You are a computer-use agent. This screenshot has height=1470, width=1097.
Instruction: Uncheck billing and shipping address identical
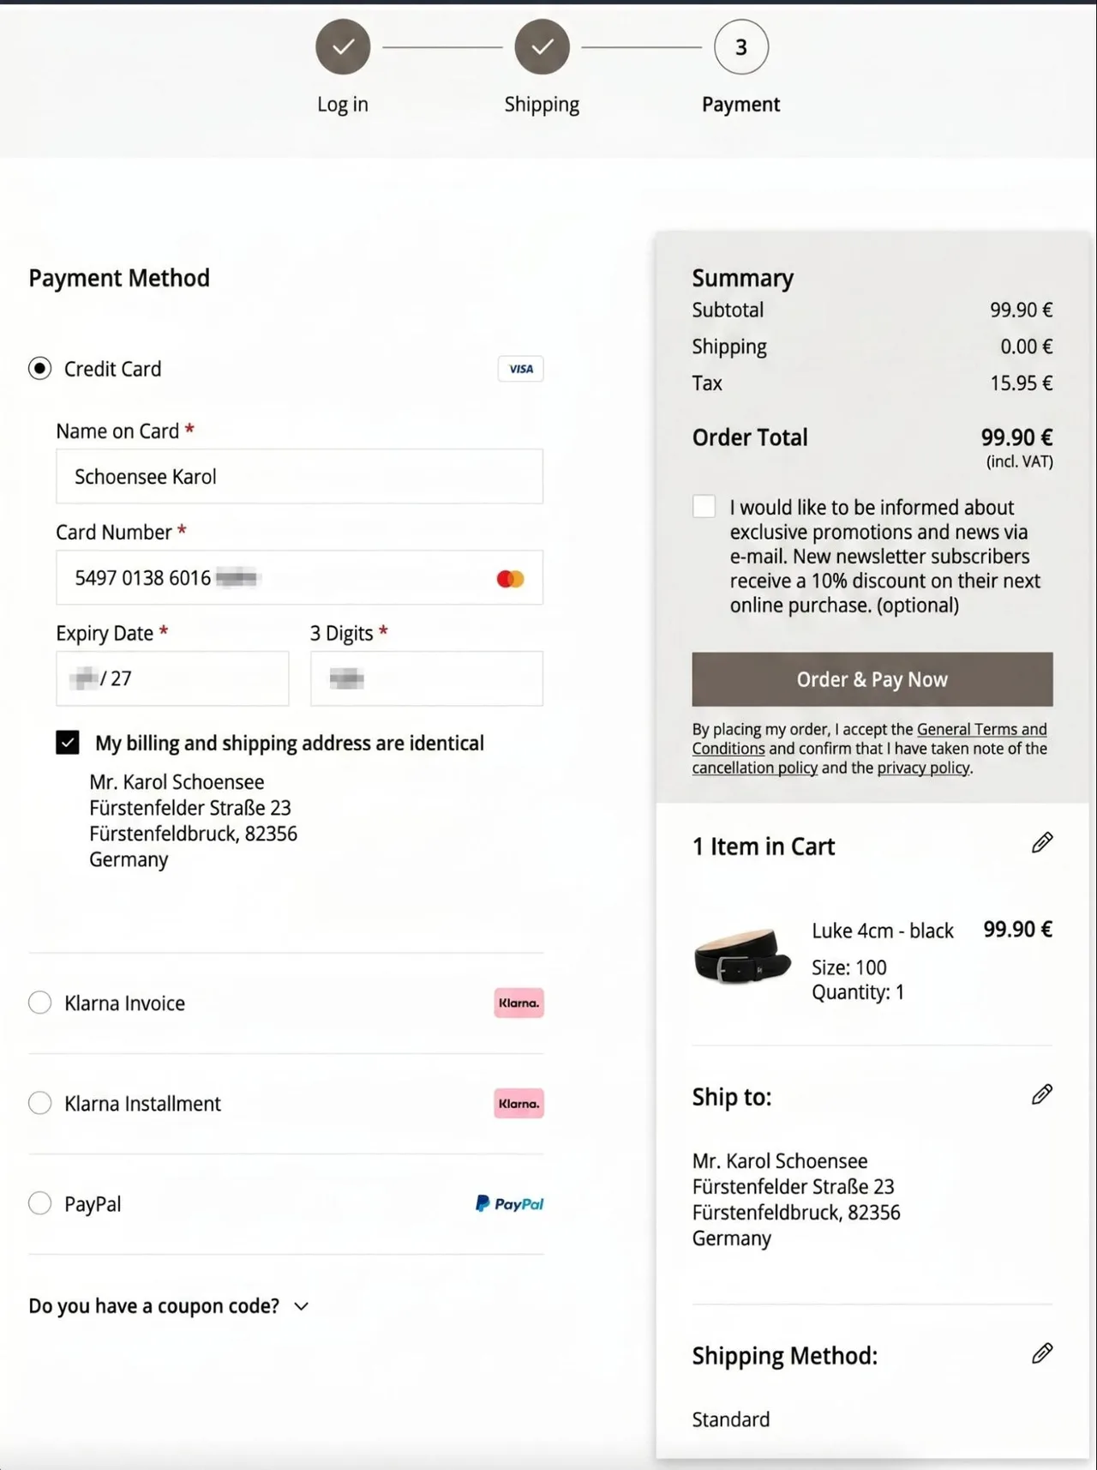(x=68, y=742)
